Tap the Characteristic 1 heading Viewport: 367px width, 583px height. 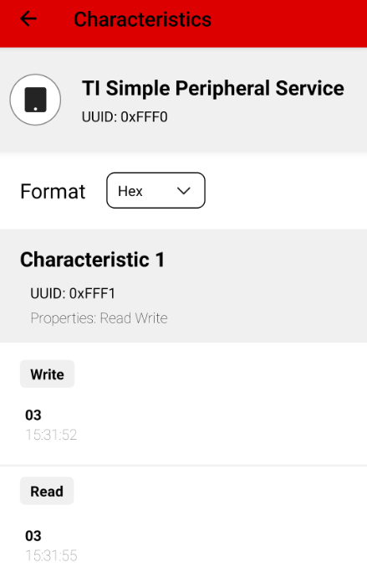[x=93, y=260]
